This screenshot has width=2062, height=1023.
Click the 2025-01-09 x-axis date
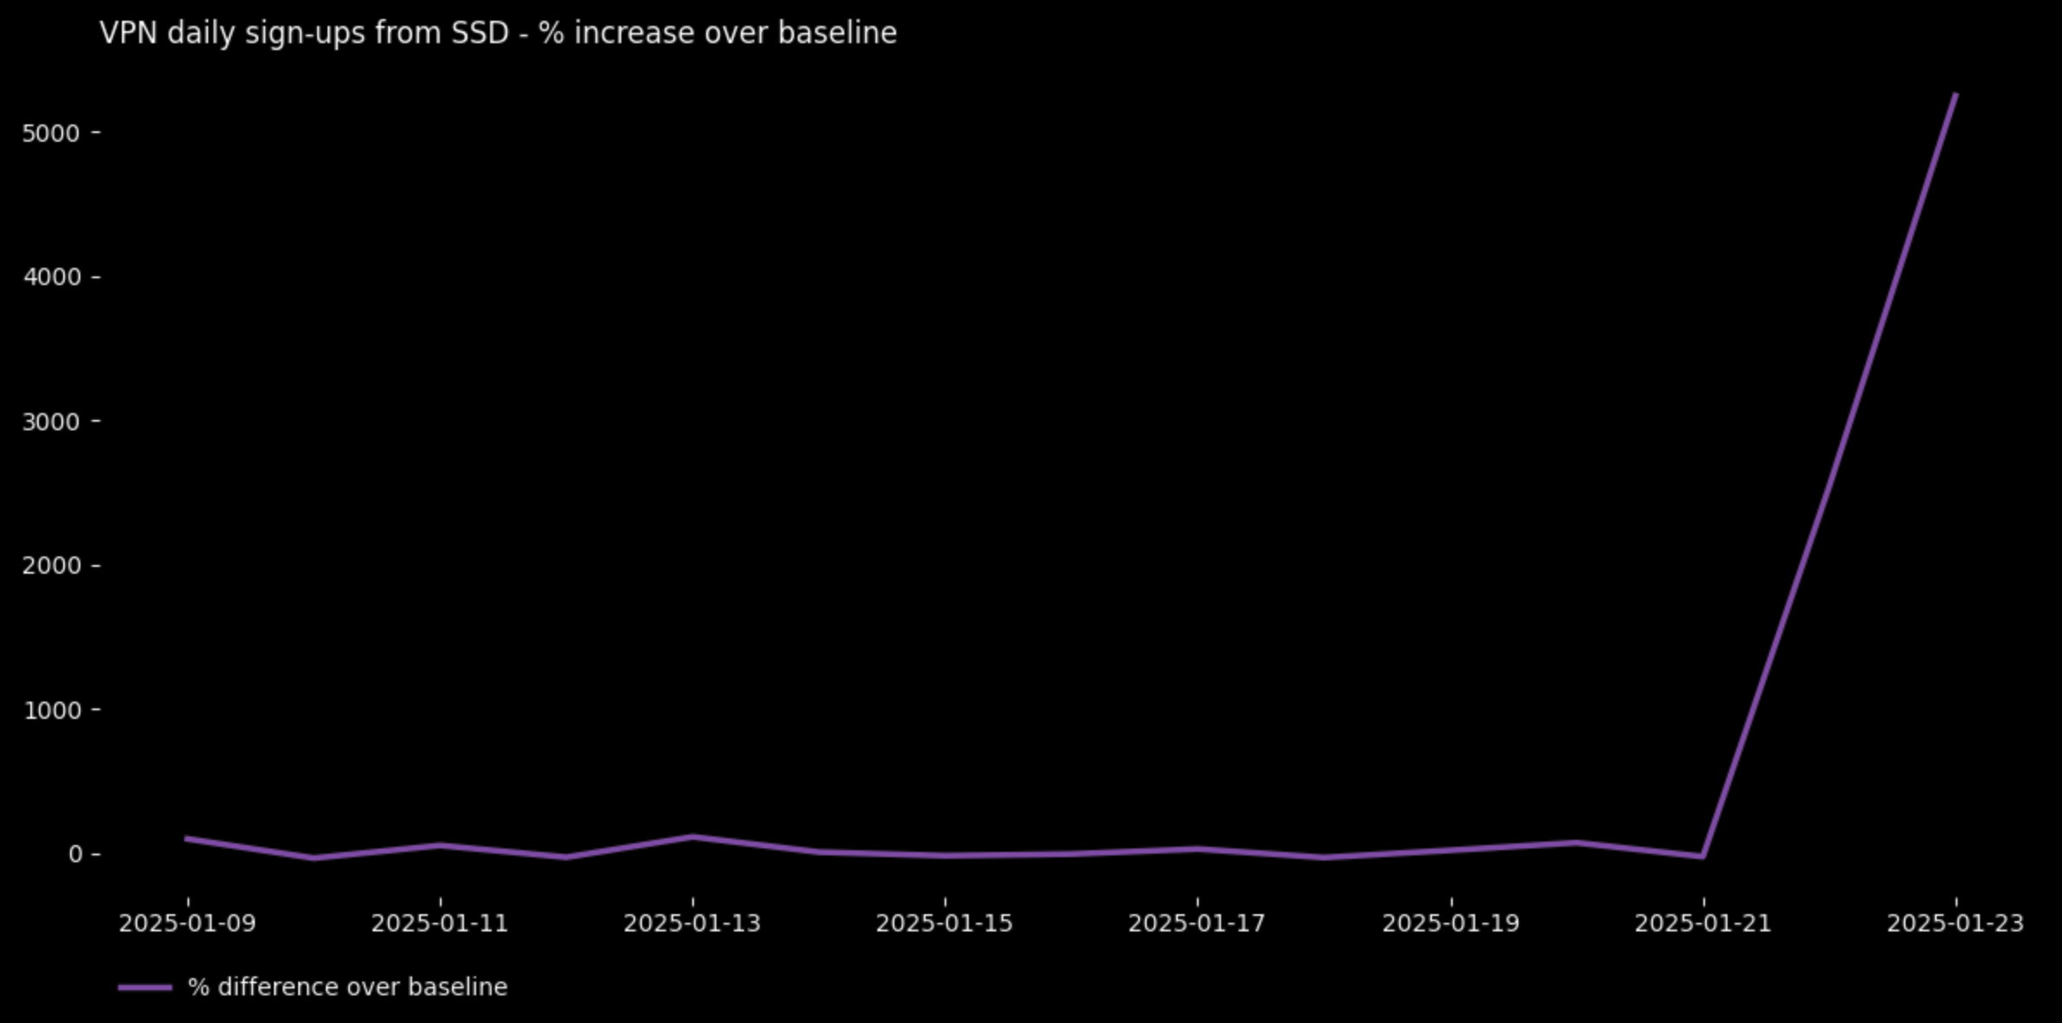(x=188, y=924)
